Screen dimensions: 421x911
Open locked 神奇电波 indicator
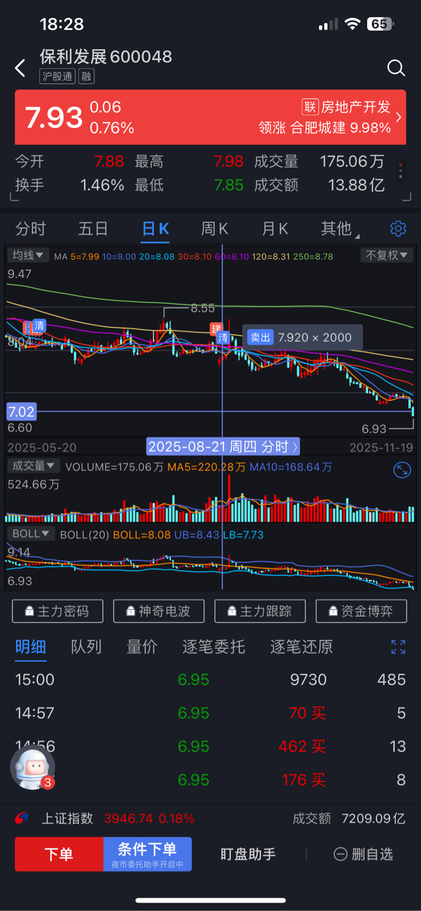(159, 611)
